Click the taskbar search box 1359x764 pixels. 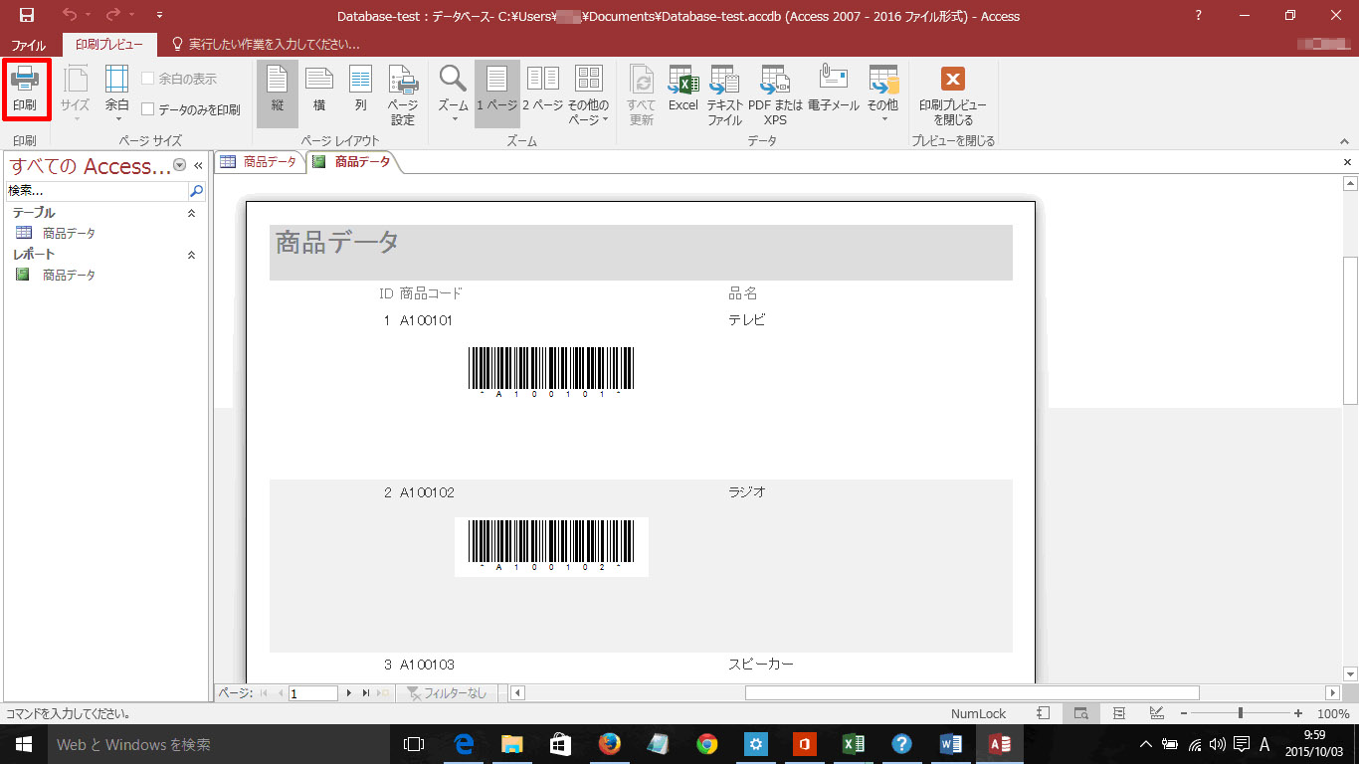pos(218,744)
